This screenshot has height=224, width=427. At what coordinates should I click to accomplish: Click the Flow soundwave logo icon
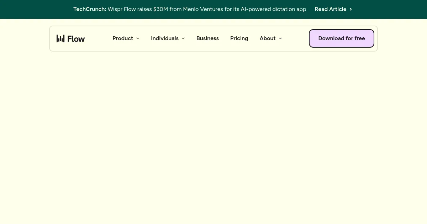(60, 38)
